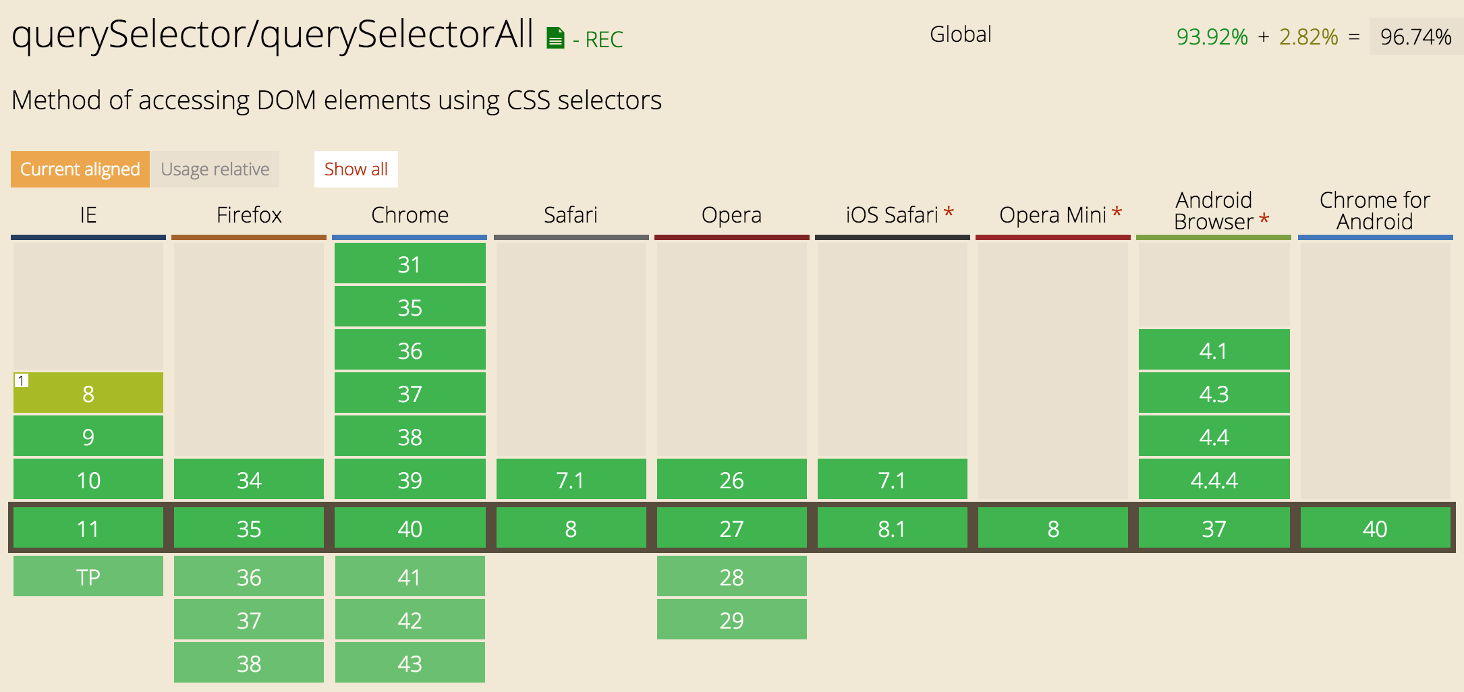This screenshot has height=692, width=1464.
Task: Click the asterisk next to iOS Safari
Action: pyautogui.click(x=949, y=212)
